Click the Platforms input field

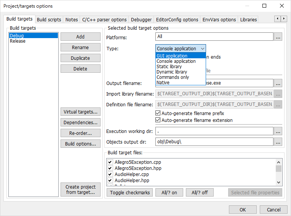214,37
